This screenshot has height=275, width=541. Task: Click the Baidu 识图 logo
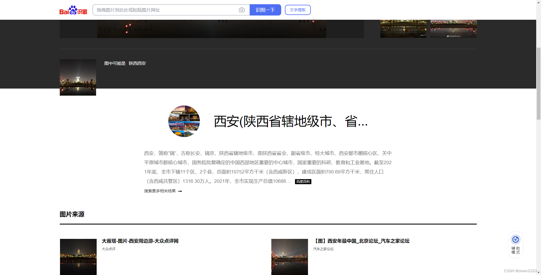[x=73, y=10]
